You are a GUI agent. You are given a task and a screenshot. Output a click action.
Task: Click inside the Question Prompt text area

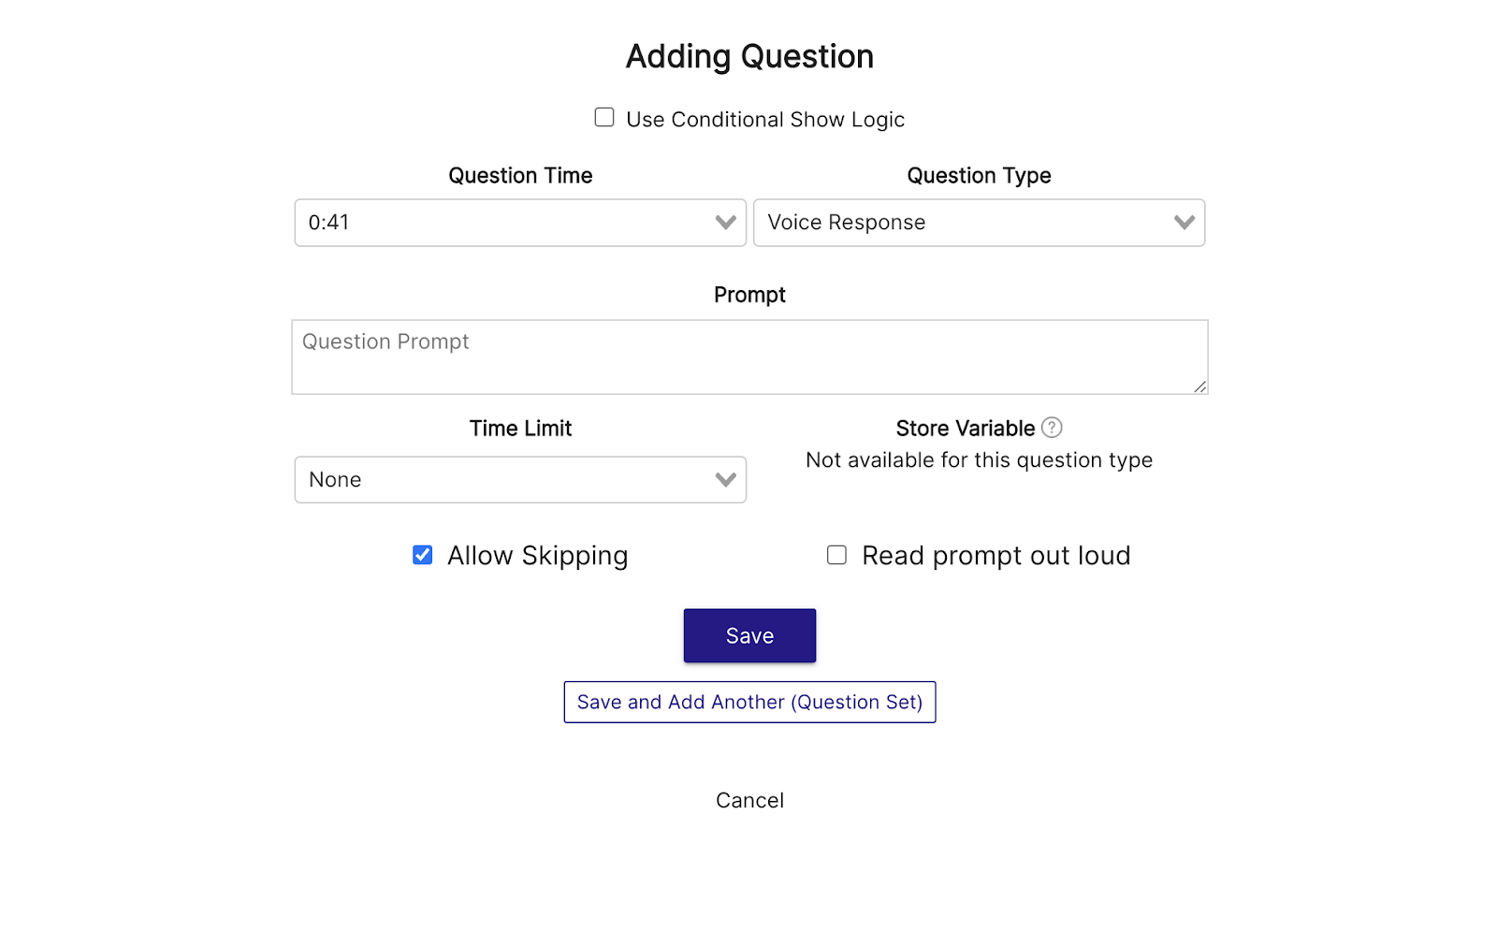point(748,356)
